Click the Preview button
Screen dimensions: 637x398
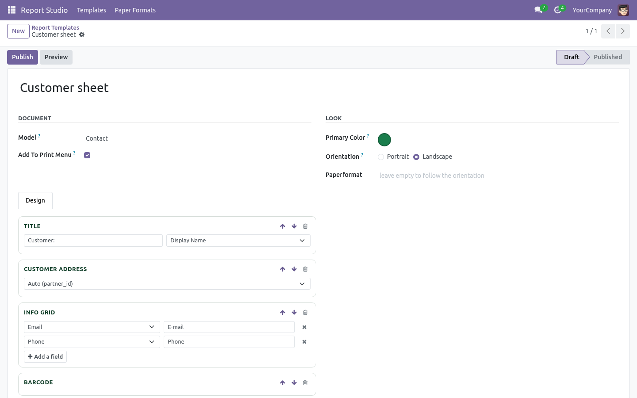point(56,57)
